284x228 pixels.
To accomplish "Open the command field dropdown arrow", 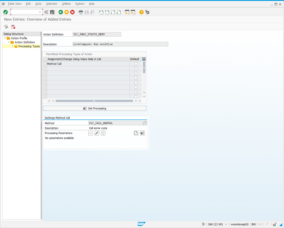I will 40,12.
